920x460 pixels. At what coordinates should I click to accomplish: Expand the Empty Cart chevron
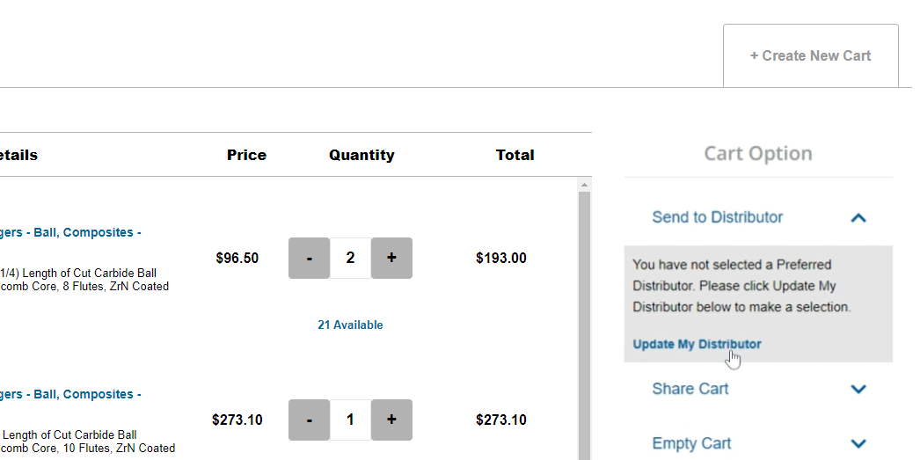point(858,443)
